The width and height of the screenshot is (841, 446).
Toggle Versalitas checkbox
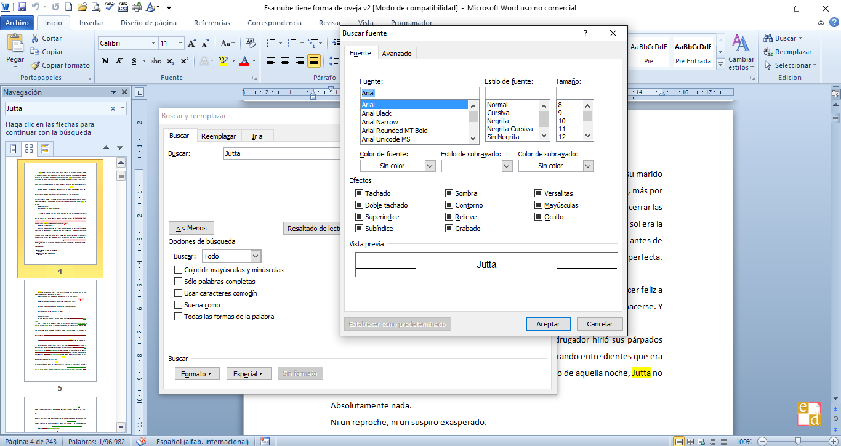point(539,193)
